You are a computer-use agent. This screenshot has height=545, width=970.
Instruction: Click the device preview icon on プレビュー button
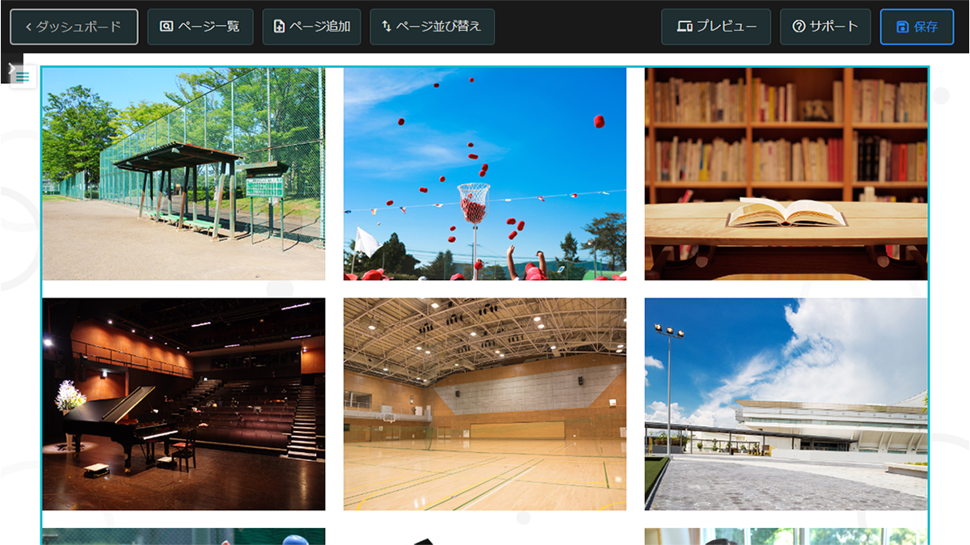click(683, 25)
